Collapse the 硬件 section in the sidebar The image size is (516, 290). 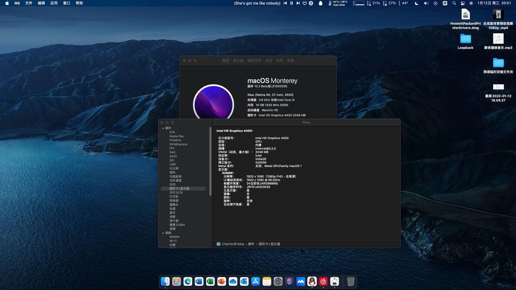[x=163, y=128]
